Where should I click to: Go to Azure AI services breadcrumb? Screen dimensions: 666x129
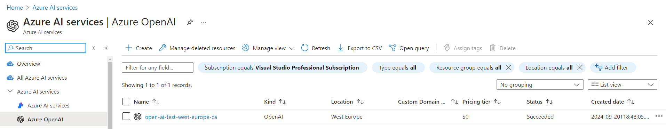pos(55,8)
